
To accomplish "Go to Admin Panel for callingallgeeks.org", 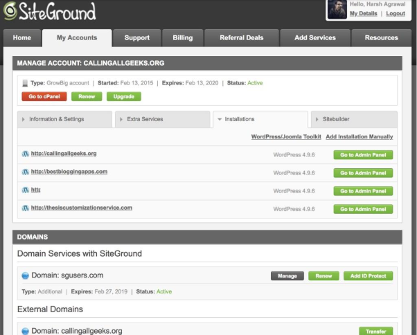I will coord(363,155).
